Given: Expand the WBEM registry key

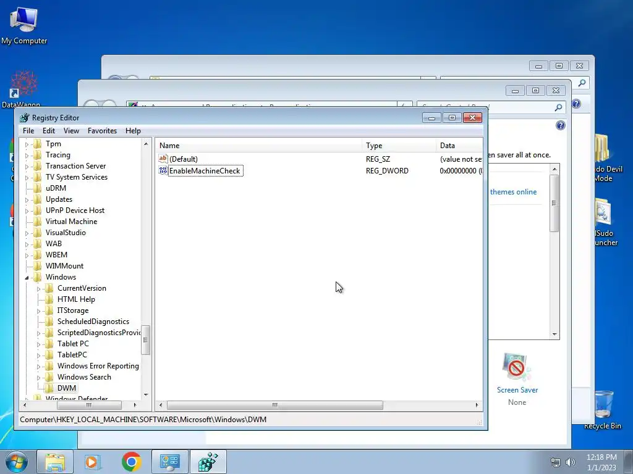Looking at the screenshot, I should 27,255.
